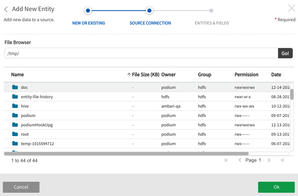The image size is (298, 196).
Task: Click hdfs owner in entity-file-history row
Action: coord(165,97)
